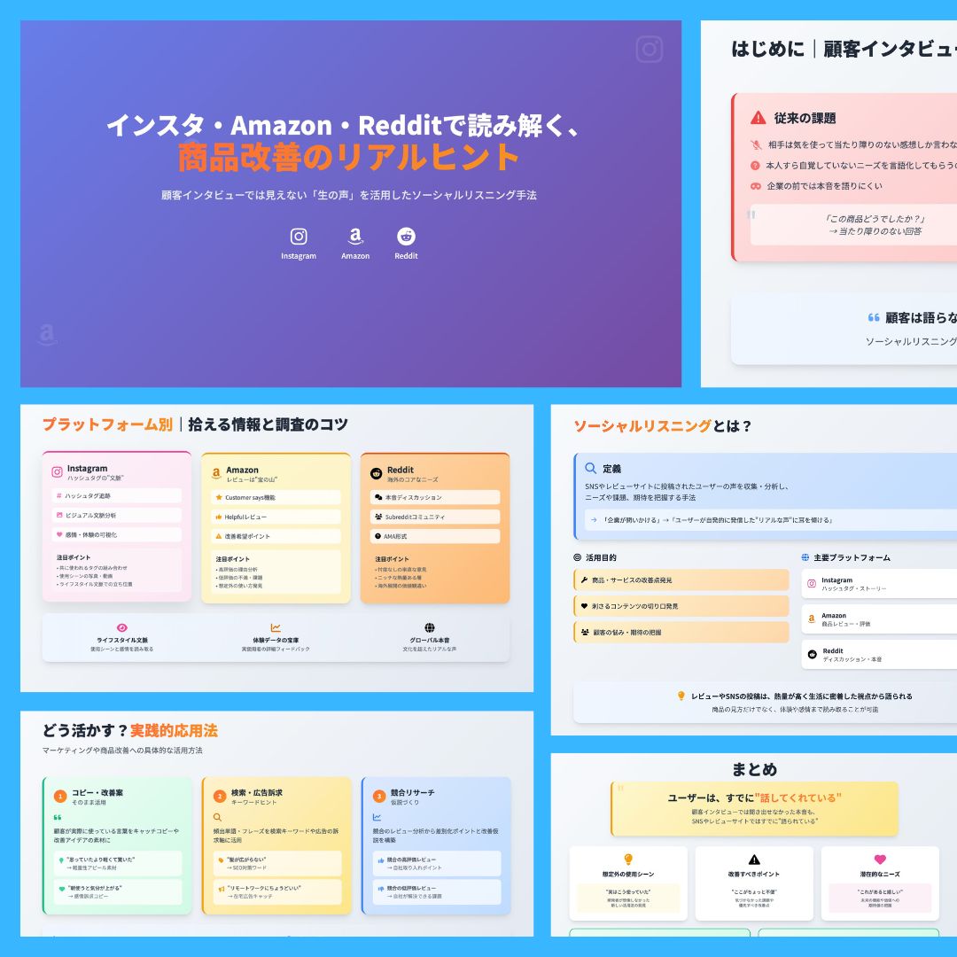This screenshot has height=957, width=957.
Task: Click the 朝使うと気分が上がる quote text
Action: (x=95, y=888)
